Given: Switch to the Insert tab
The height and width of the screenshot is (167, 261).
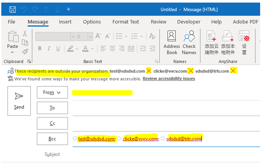Looking at the screenshot, I should click(65, 22).
